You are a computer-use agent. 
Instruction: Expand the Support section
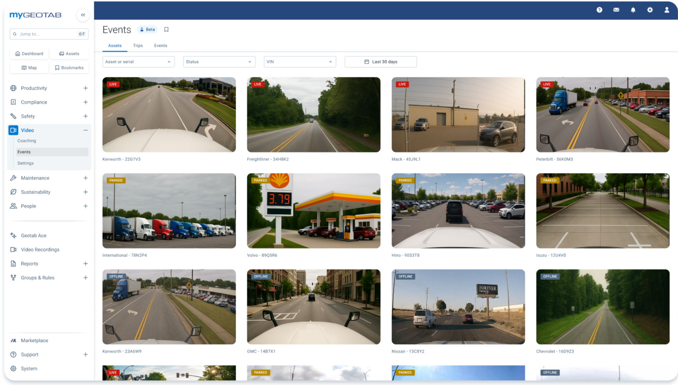(x=85, y=355)
